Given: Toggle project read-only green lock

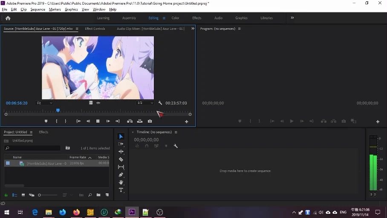Looking at the screenshot, I should coord(6,195).
